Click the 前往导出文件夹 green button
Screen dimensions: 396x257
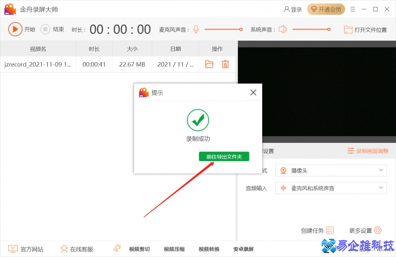coord(224,156)
